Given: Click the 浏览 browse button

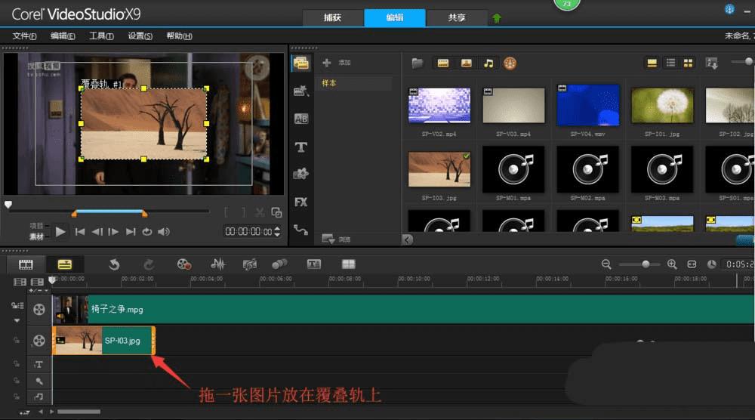Looking at the screenshot, I should [x=337, y=239].
